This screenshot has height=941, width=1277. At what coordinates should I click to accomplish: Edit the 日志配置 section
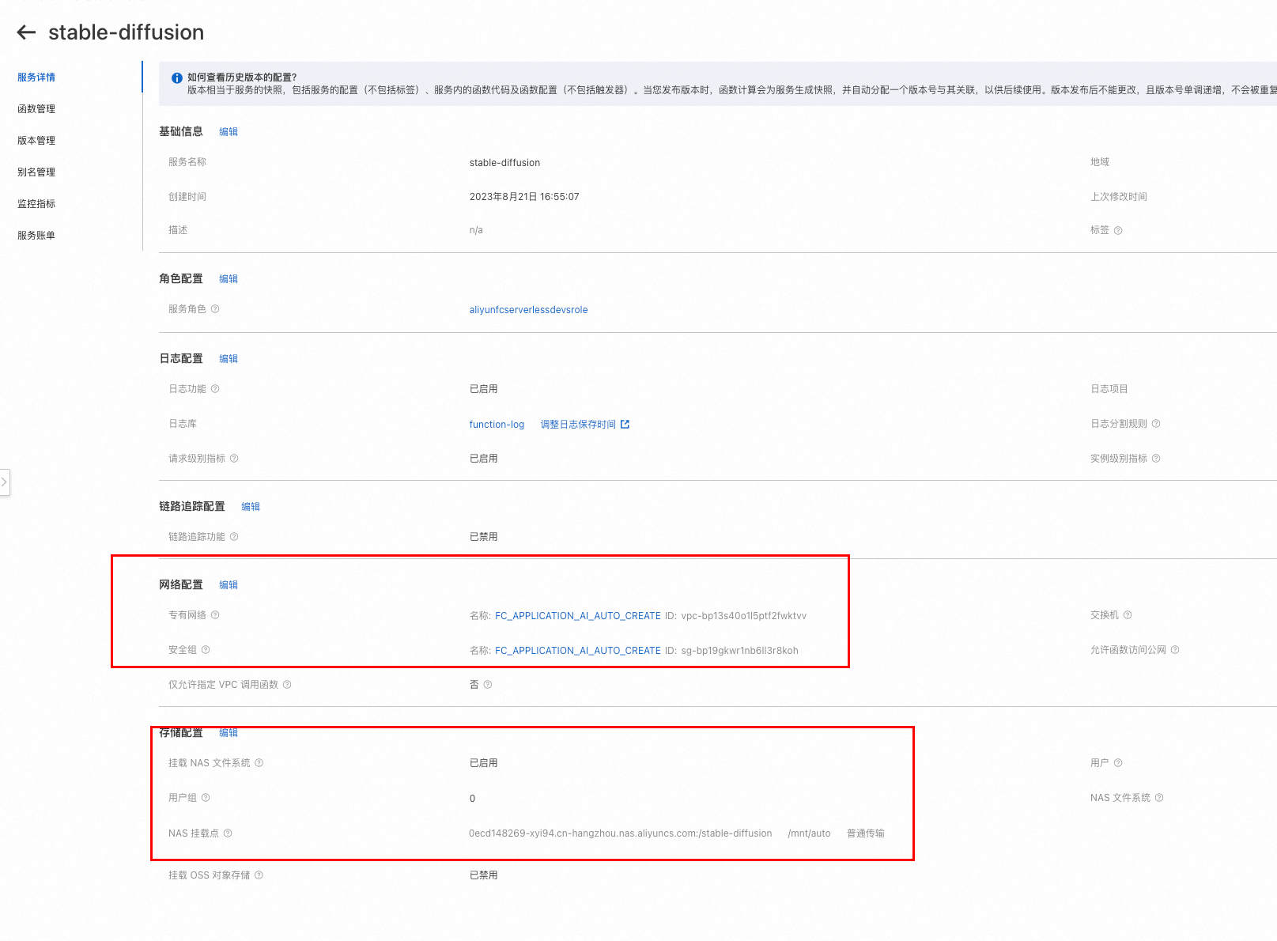(x=229, y=359)
